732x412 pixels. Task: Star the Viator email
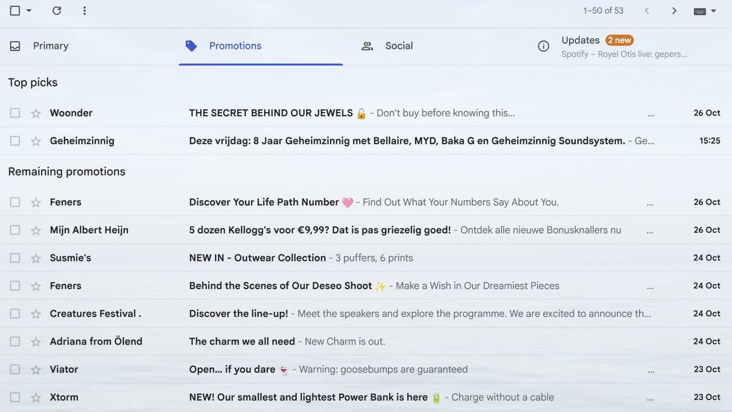coord(36,370)
